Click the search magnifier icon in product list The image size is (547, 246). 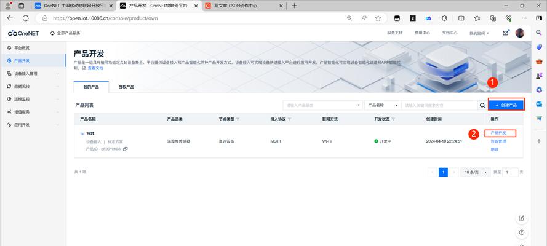tap(482, 105)
